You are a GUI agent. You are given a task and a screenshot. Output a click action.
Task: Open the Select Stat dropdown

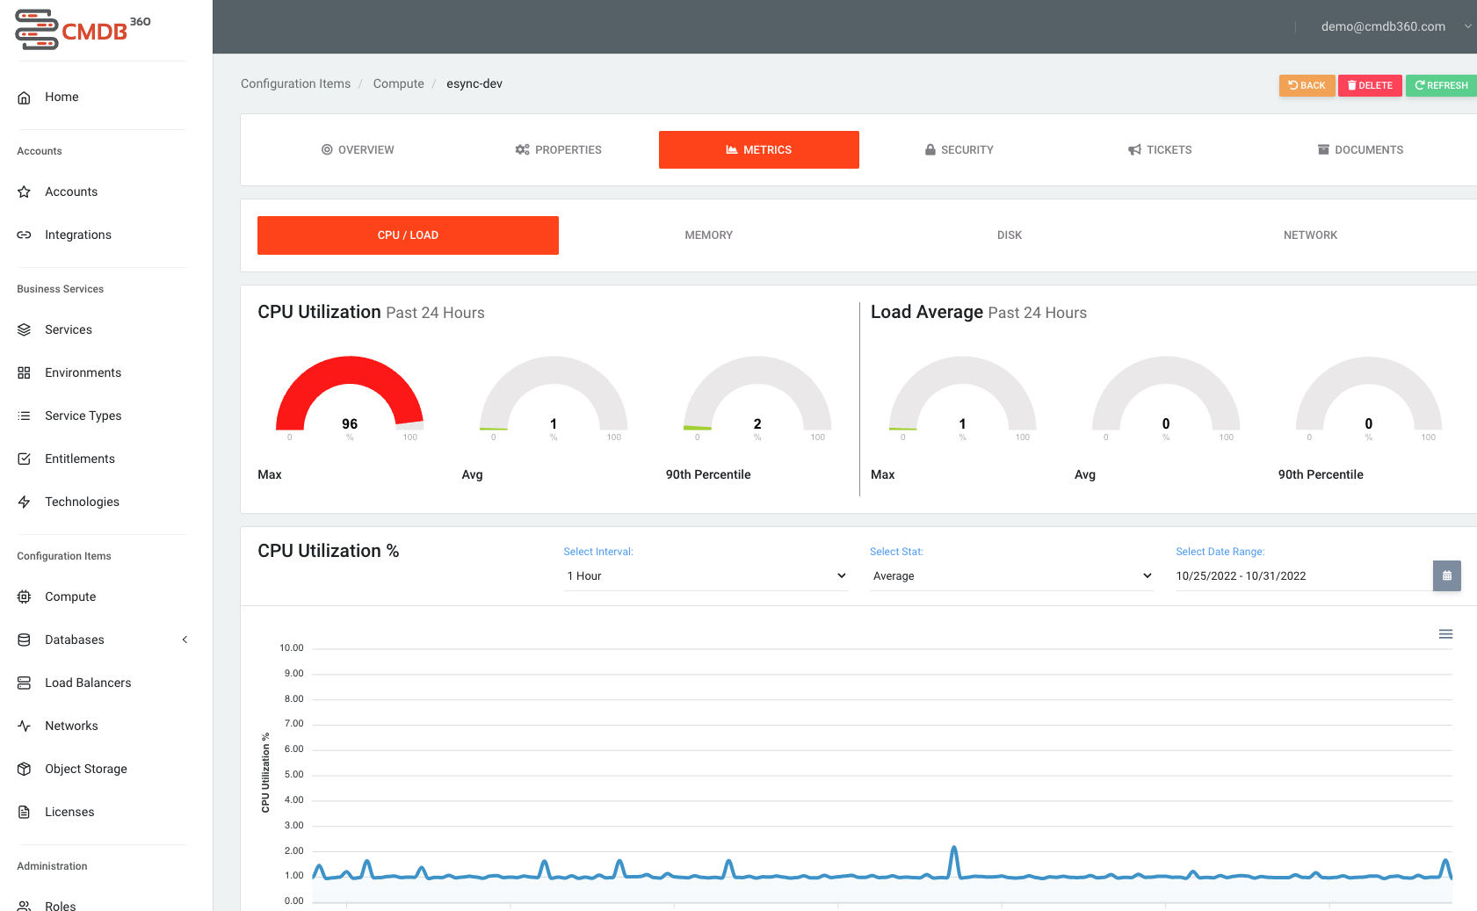click(x=1011, y=575)
